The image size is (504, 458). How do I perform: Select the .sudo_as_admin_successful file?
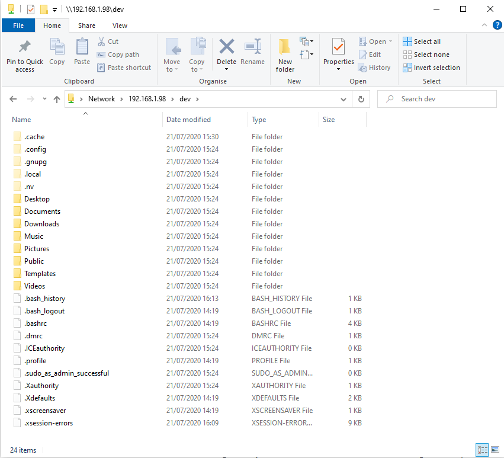(x=66, y=373)
